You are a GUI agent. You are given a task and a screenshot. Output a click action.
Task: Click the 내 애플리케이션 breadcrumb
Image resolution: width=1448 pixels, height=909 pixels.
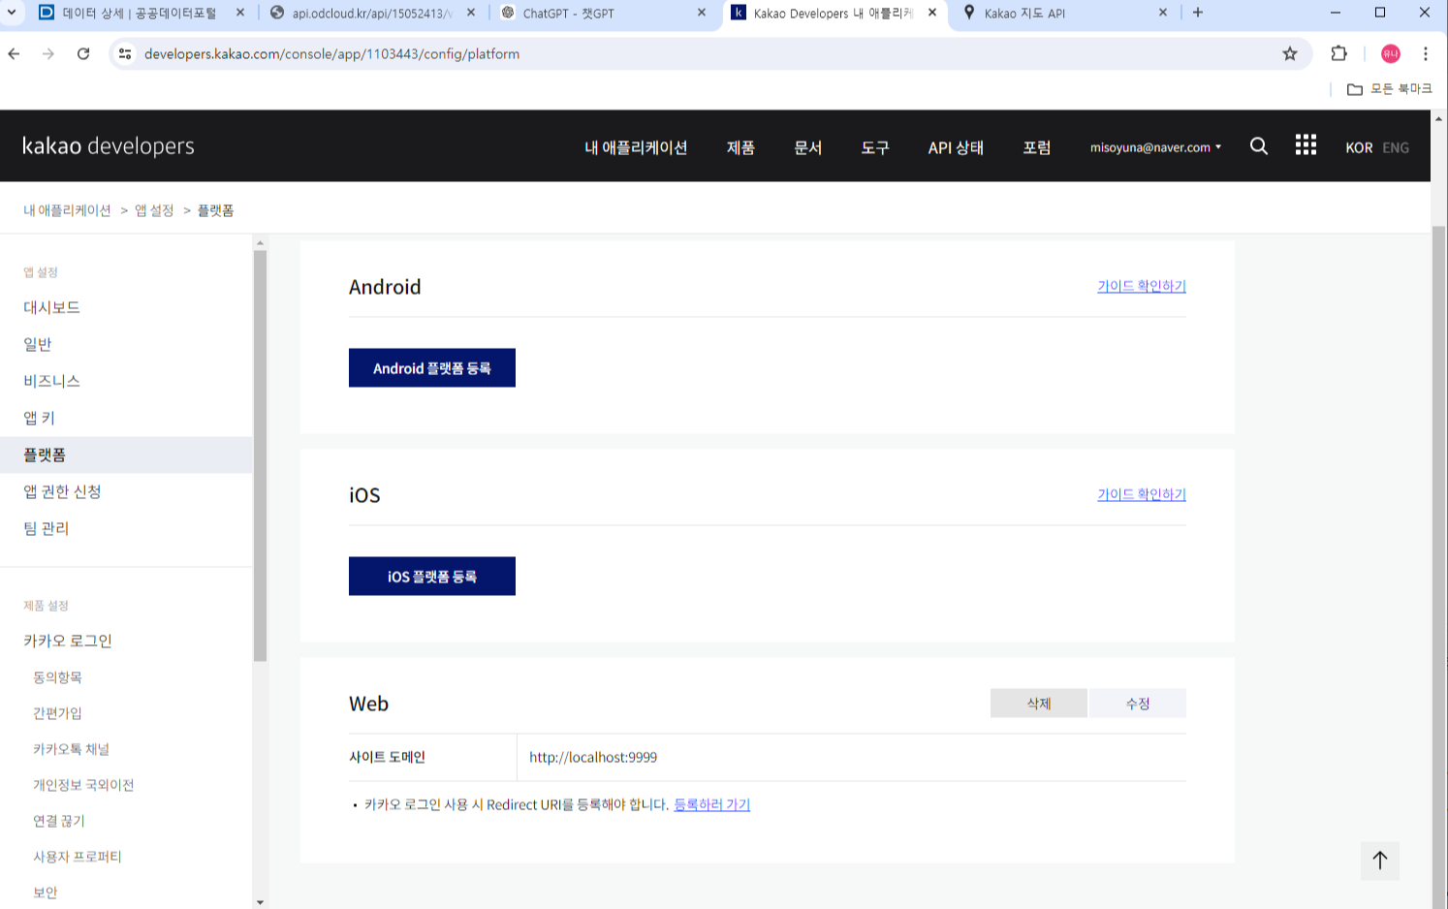[x=67, y=210]
